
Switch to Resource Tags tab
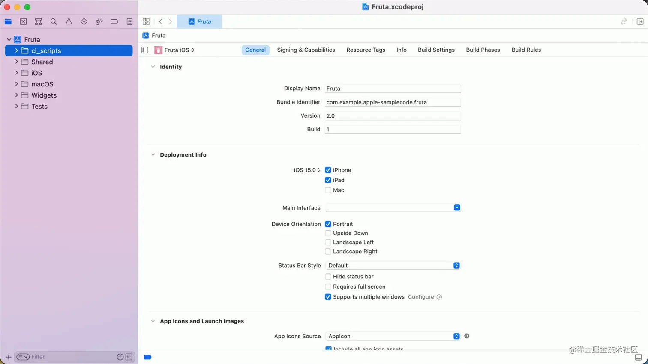click(x=366, y=50)
